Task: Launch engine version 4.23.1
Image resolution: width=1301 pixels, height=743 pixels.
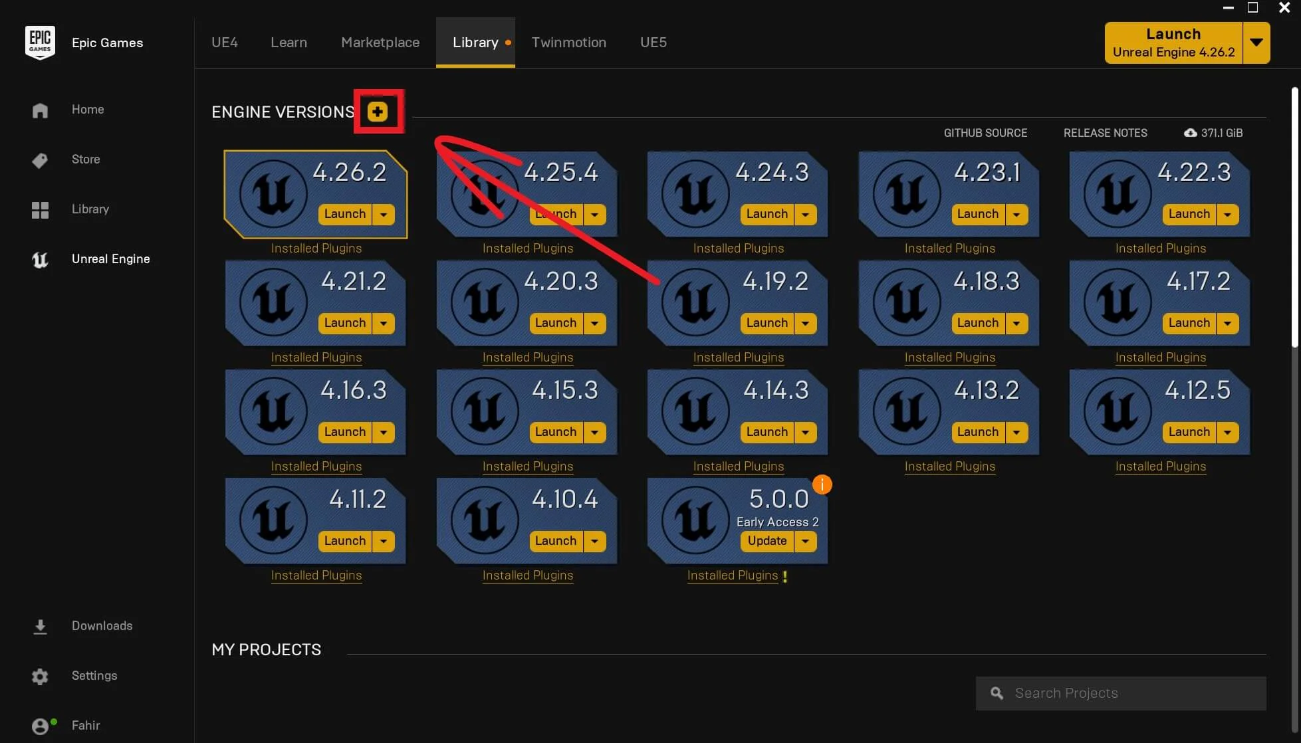Action: (978, 215)
